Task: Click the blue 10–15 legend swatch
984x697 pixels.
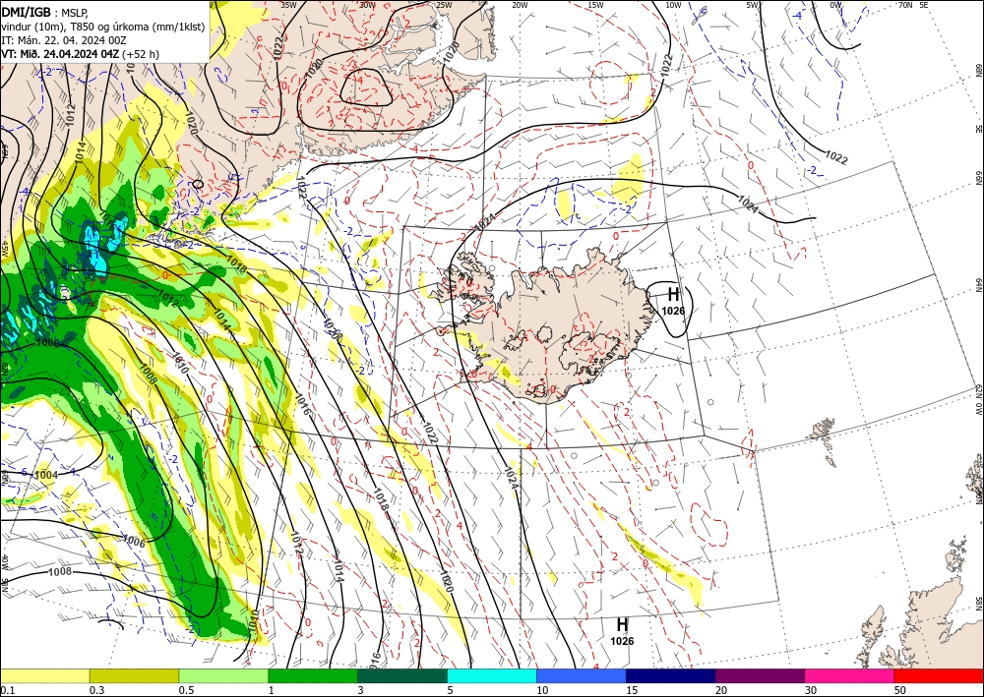Action: pos(582,675)
